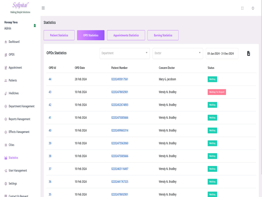Switch to OPD Statistics tab
Image resolution: width=262 pixels, height=197 pixels.
[91, 35]
